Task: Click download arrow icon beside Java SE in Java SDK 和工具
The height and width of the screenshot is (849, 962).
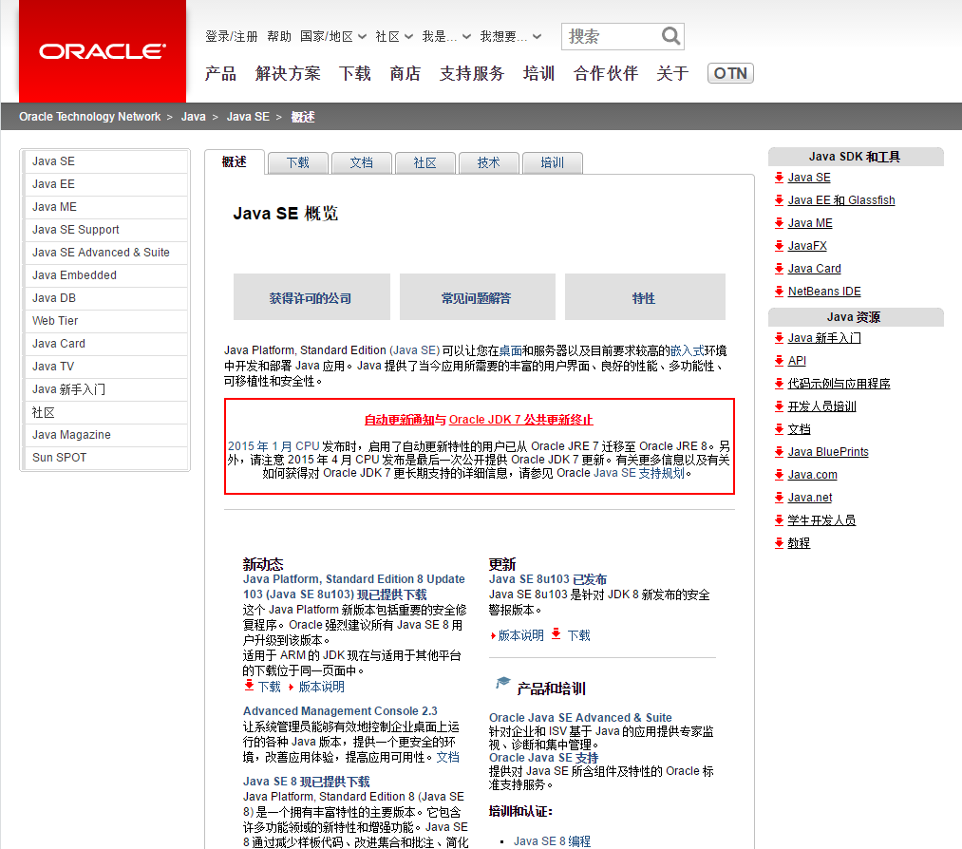Action: coord(779,178)
